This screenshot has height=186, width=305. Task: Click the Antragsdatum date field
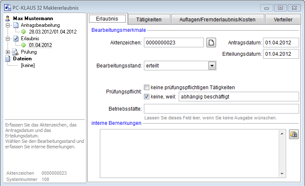pos(280,42)
